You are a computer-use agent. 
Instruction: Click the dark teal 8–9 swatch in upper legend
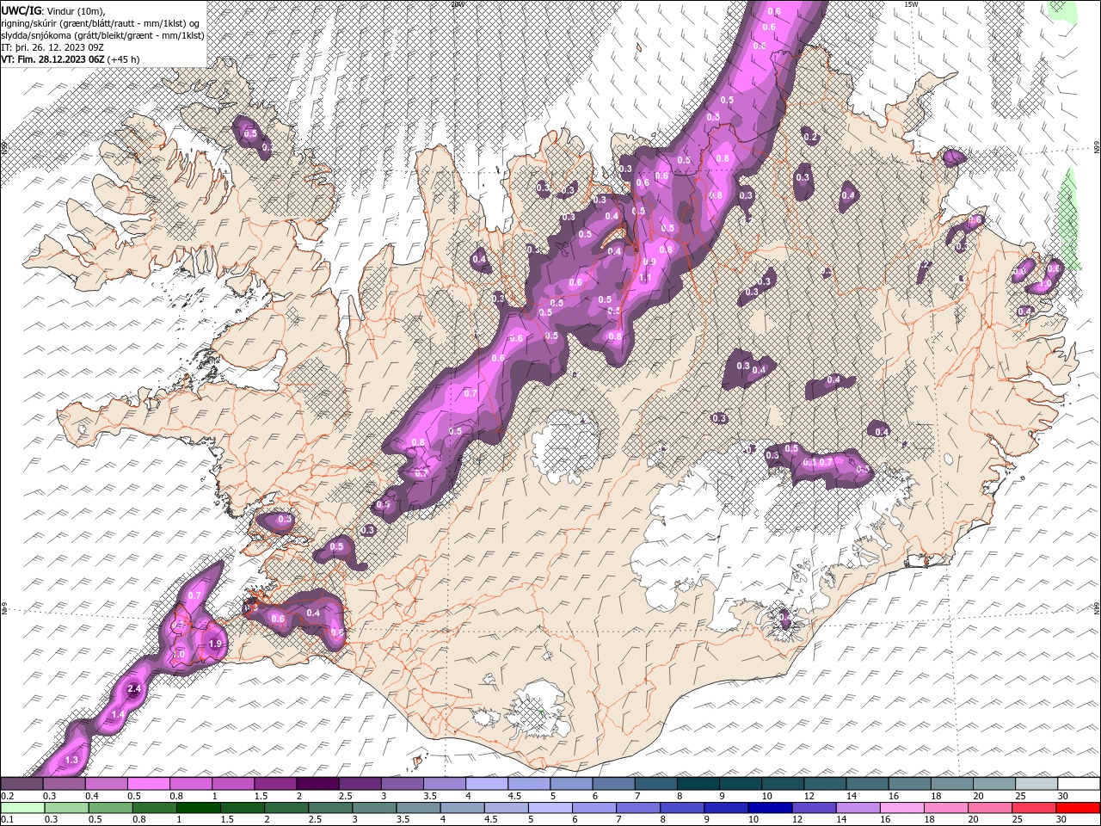(698, 783)
